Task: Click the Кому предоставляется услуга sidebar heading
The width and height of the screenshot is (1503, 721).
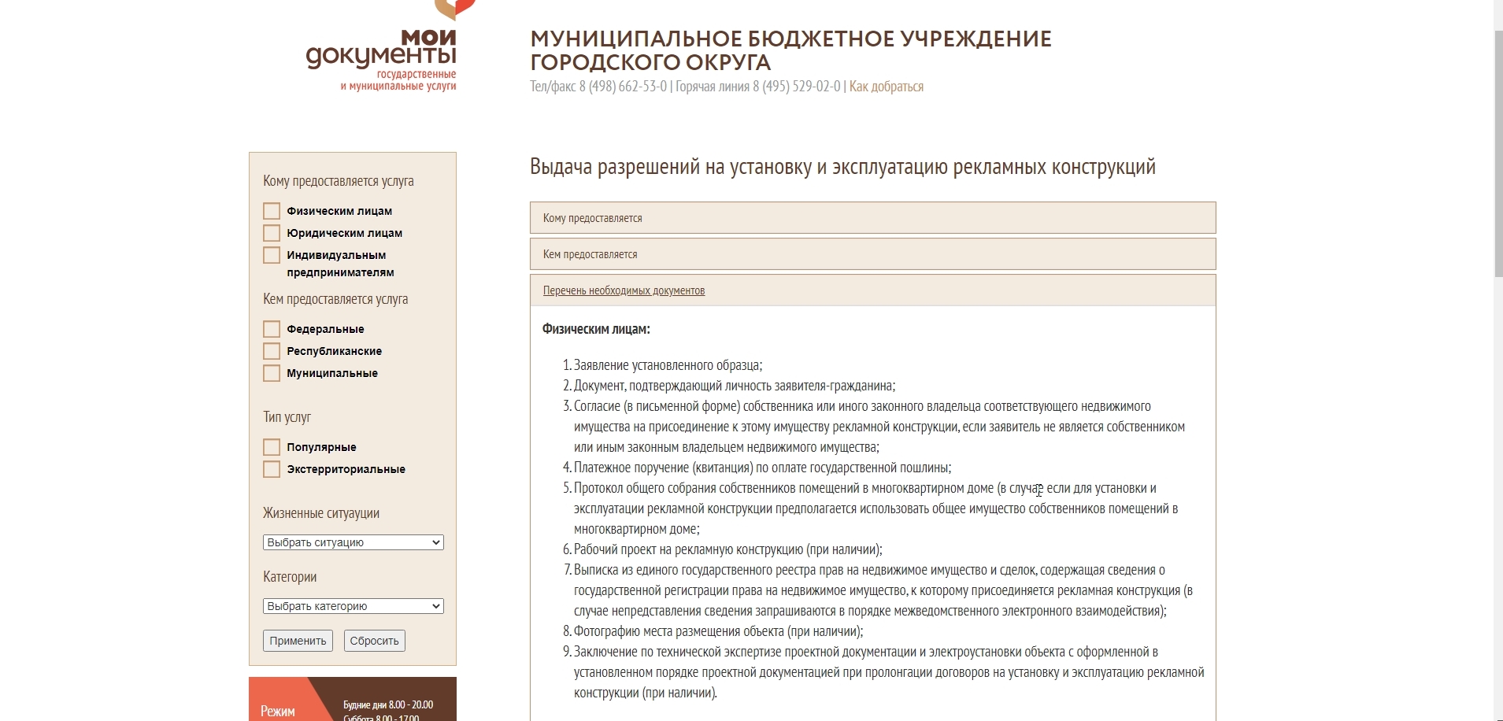Action: 339,181
